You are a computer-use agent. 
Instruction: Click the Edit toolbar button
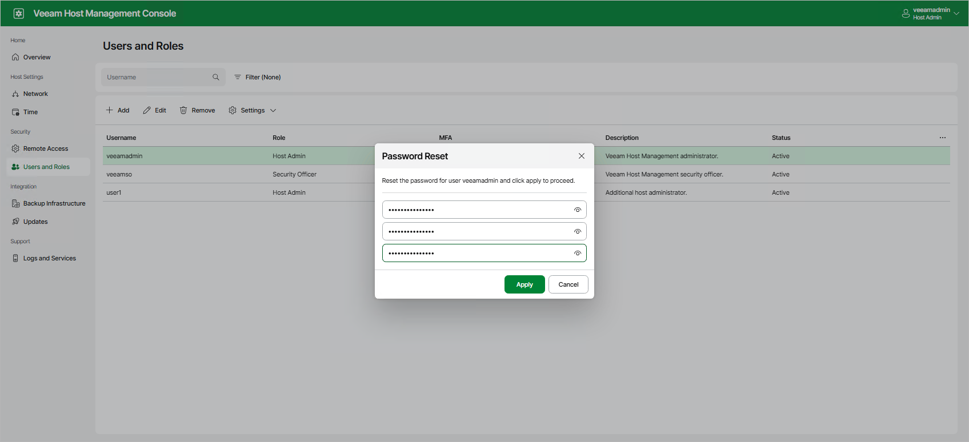(155, 110)
